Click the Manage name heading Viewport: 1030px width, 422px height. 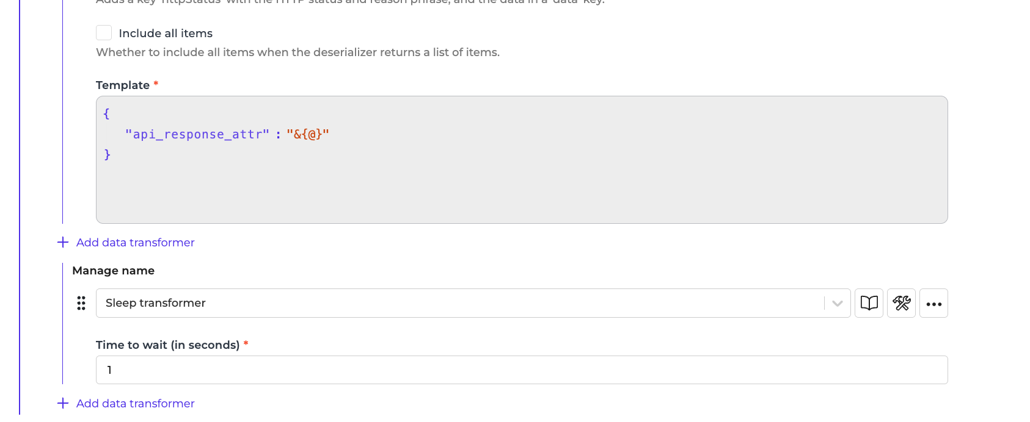[x=114, y=271]
